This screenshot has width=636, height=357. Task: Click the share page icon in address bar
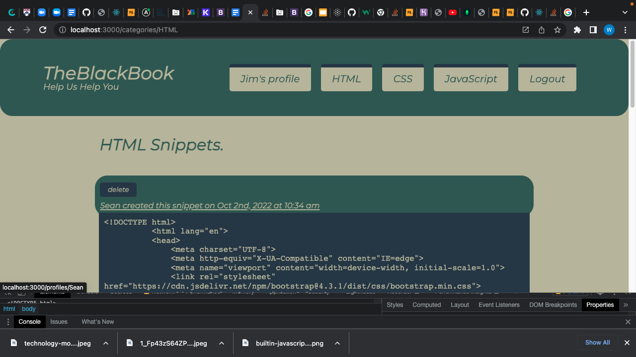coord(542,30)
